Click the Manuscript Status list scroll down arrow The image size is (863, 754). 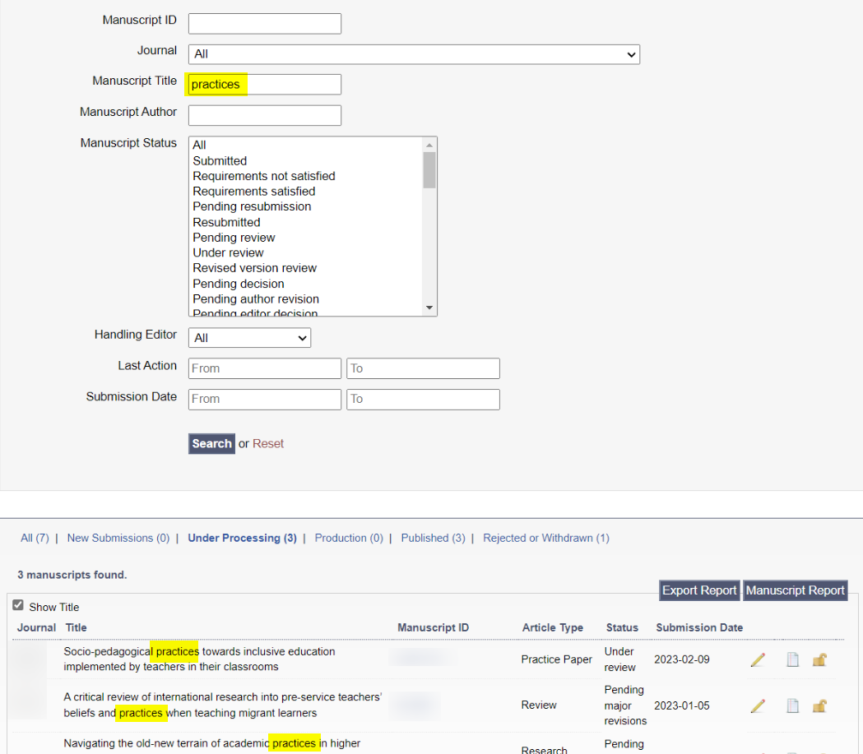429,308
